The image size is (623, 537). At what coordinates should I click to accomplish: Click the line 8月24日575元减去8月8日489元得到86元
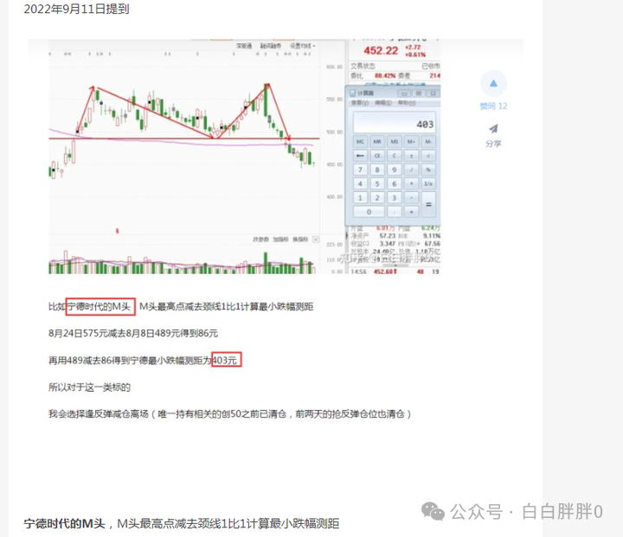(133, 333)
